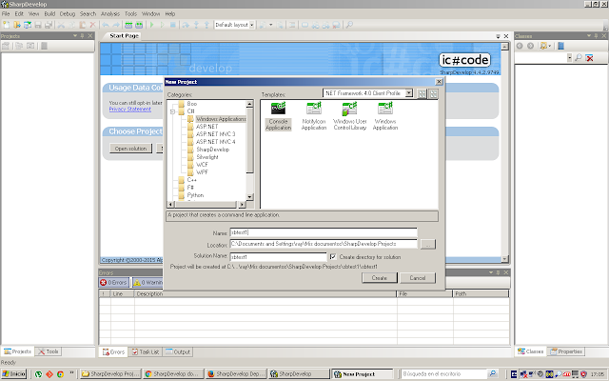Click Find magnifier toolbar icon
The width and height of the screenshot is (609, 381).
click(349, 25)
